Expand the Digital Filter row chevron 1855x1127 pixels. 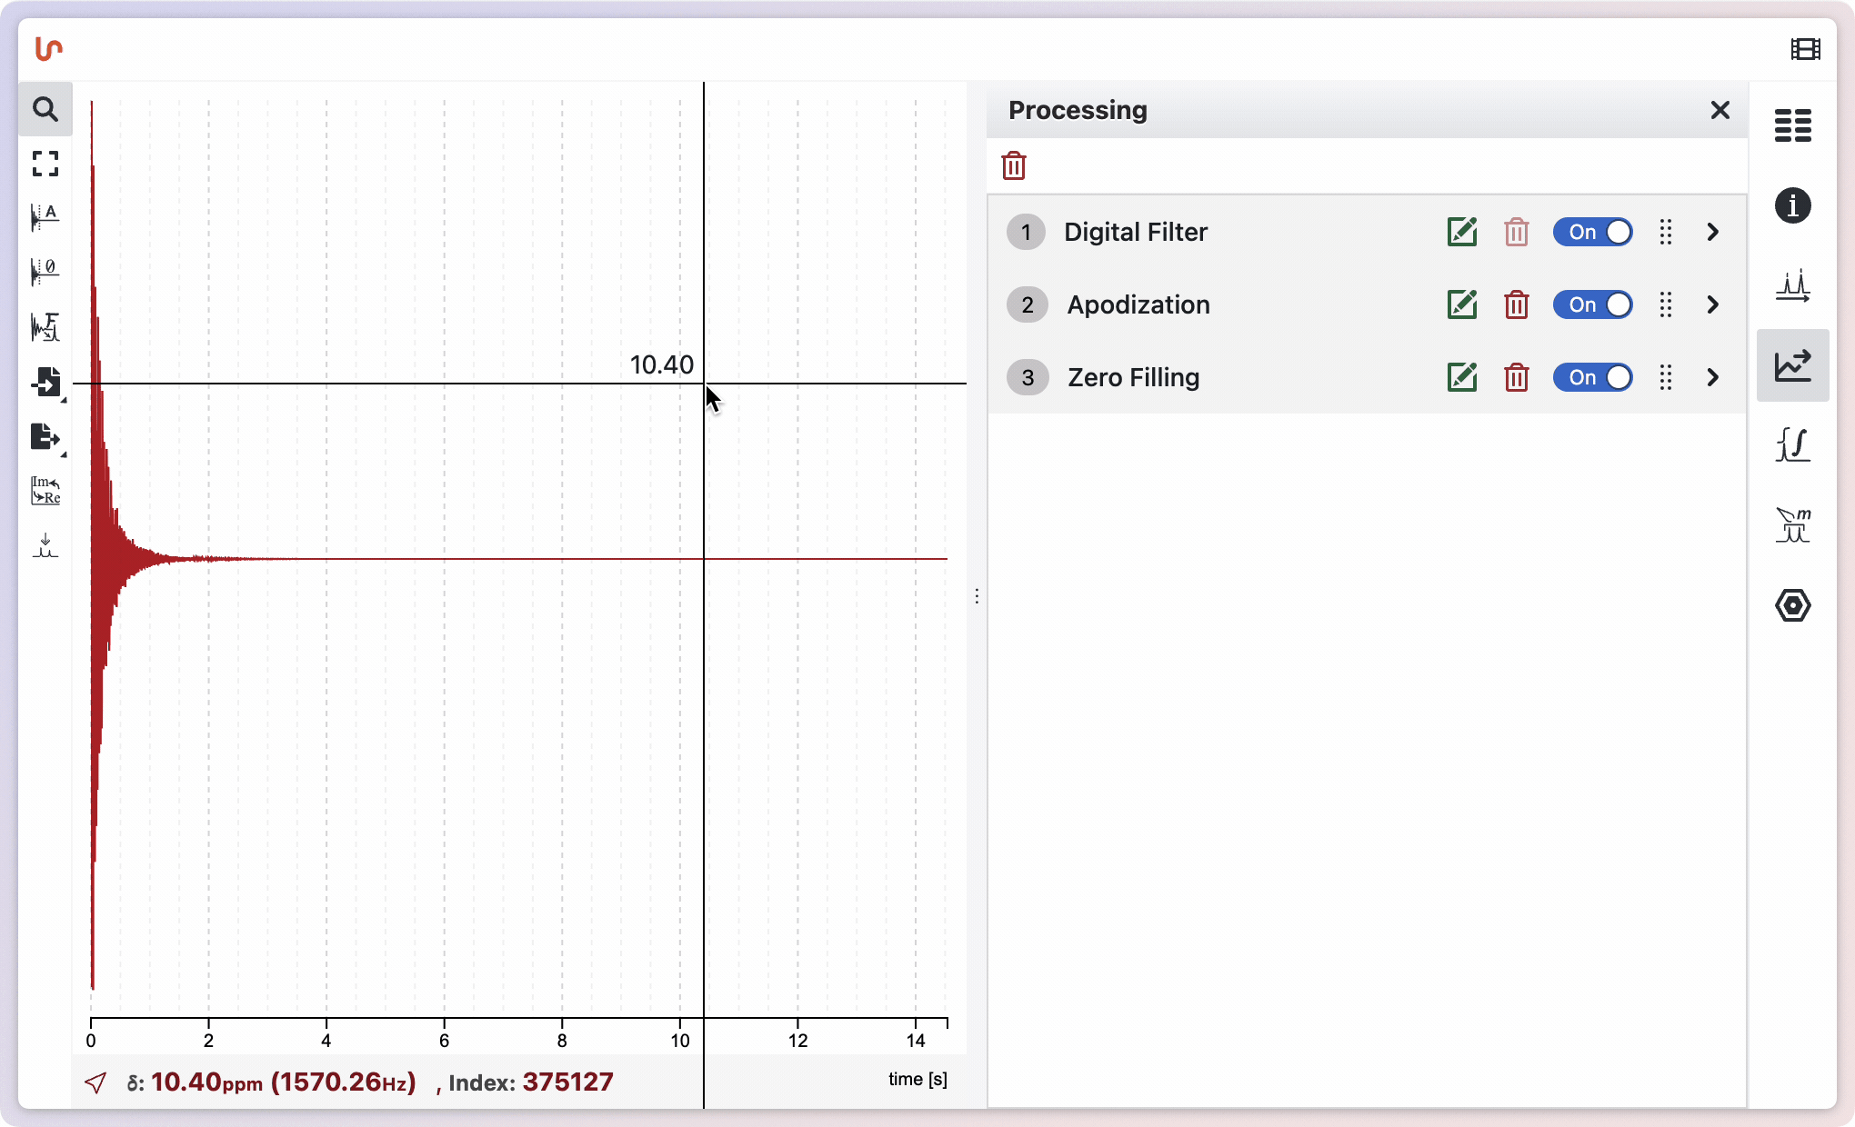coord(1713,232)
